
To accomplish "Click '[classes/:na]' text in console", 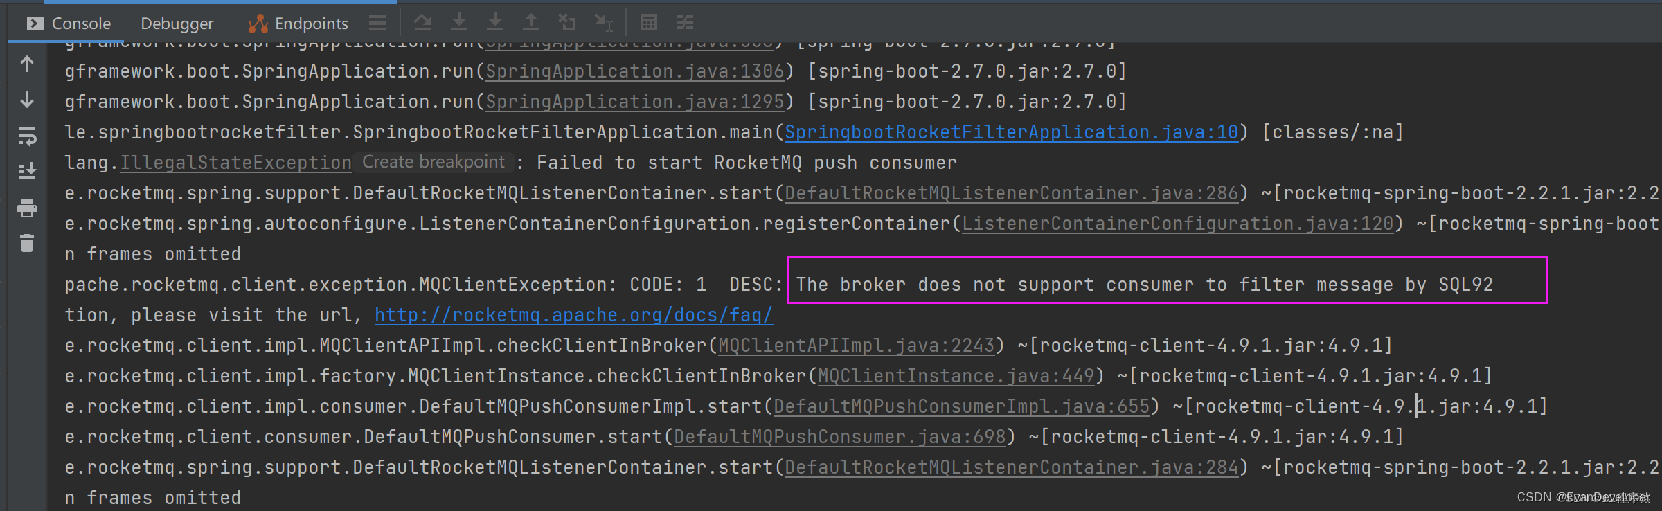I will click(1333, 132).
